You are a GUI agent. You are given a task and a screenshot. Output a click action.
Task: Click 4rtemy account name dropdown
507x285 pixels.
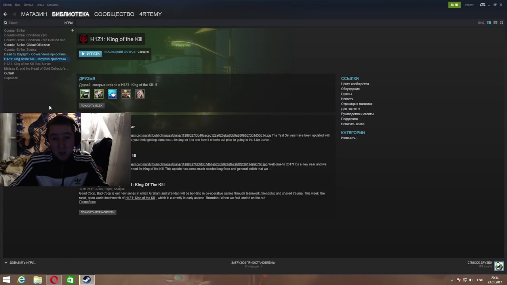(469, 5)
